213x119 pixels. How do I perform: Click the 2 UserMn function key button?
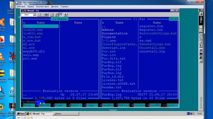pos(44,105)
